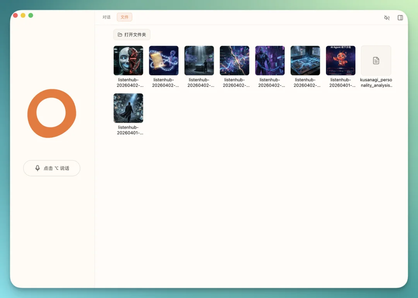This screenshot has width=418, height=298.
Task: Toggle the mute speaker icon
Action: click(387, 18)
